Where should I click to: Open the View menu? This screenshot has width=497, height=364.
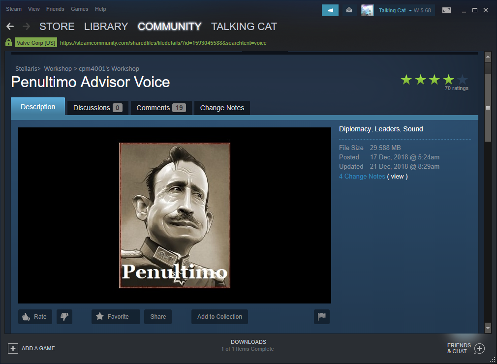[33, 9]
